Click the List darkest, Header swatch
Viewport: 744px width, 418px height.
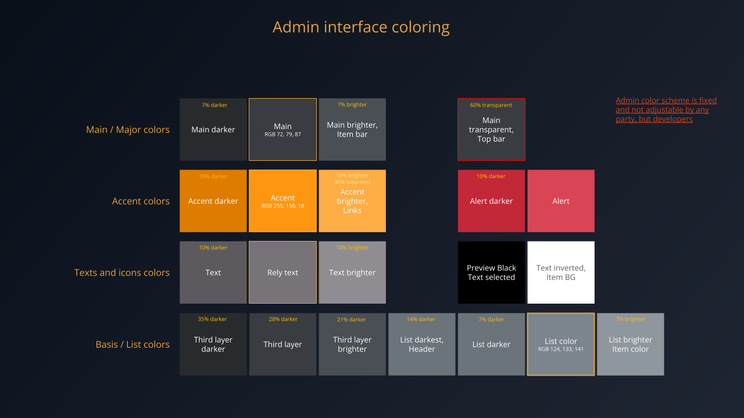(421, 344)
